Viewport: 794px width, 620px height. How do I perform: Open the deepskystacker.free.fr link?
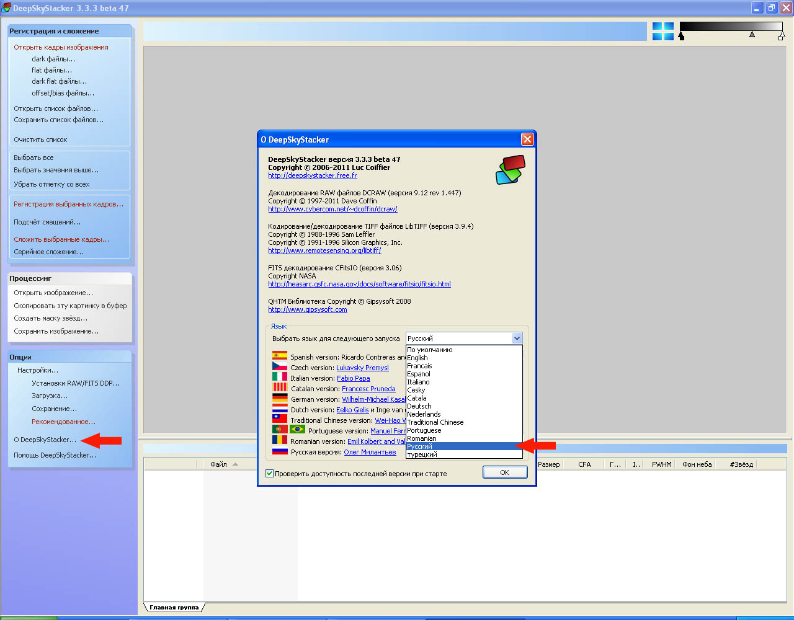tap(312, 176)
